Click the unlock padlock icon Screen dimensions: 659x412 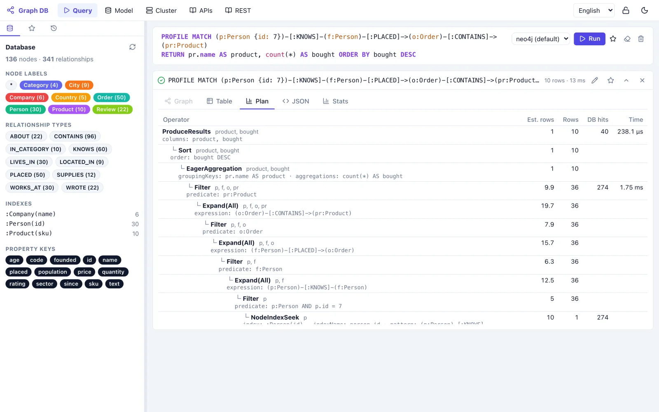(x=626, y=10)
